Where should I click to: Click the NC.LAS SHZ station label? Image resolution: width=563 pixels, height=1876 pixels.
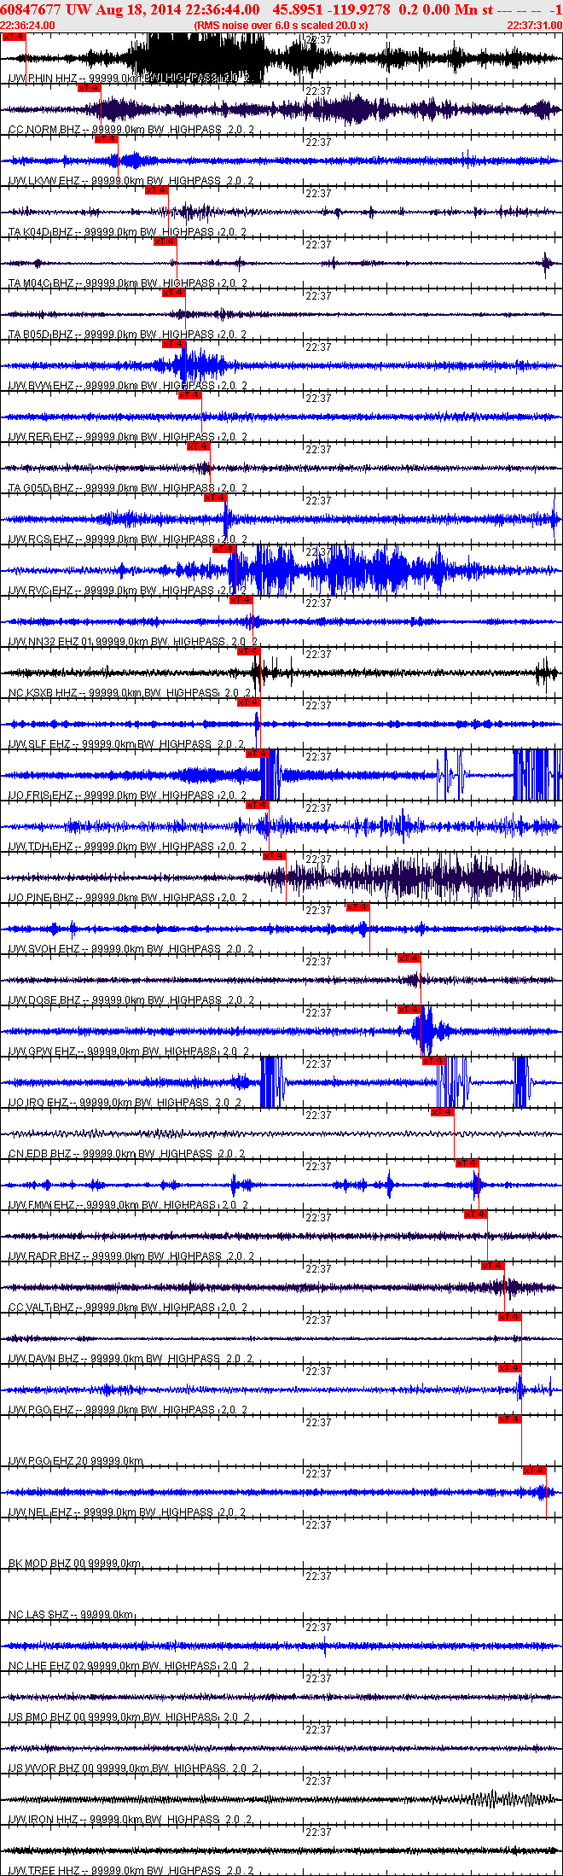[x=71, y=1615]
